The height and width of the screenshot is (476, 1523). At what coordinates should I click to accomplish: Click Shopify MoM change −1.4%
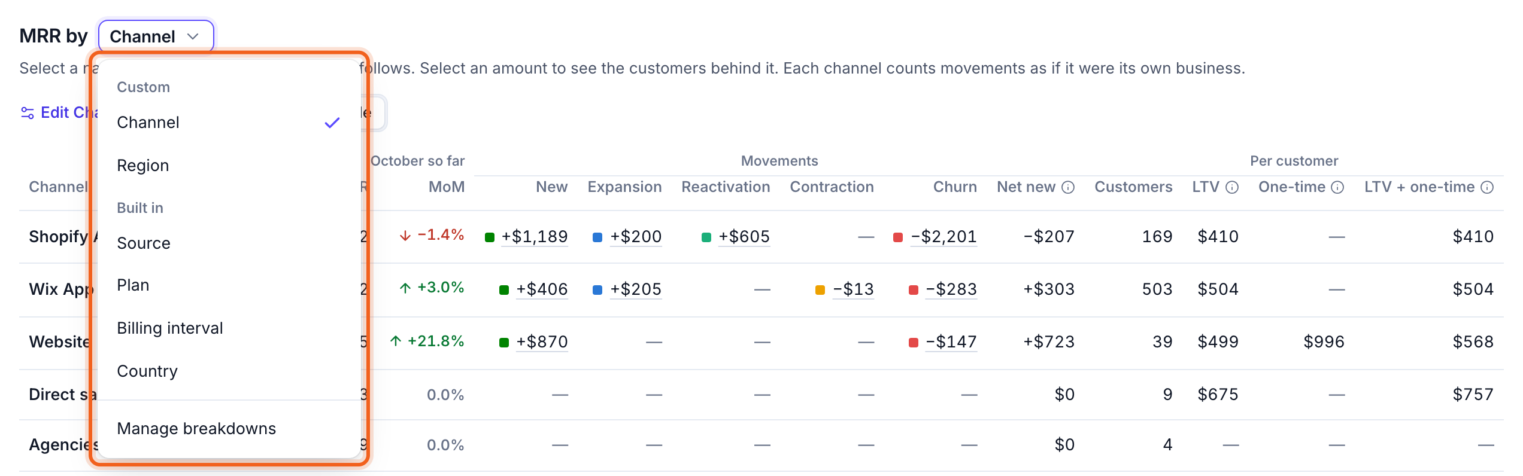pos(432,235)
